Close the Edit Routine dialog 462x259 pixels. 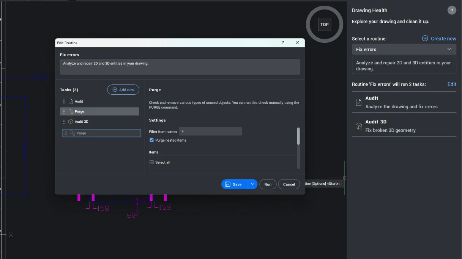tap(297, 43)
